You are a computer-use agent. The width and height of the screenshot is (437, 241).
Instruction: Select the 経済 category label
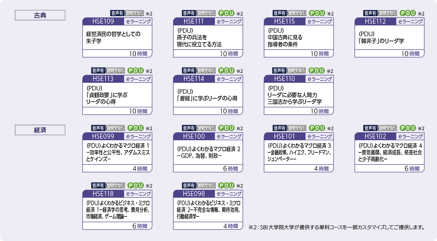tap(40, 130)
